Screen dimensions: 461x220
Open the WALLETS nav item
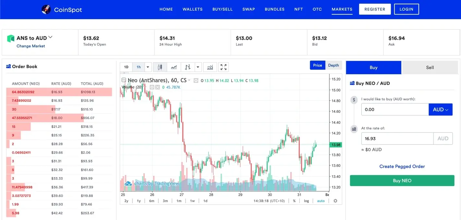193,9
